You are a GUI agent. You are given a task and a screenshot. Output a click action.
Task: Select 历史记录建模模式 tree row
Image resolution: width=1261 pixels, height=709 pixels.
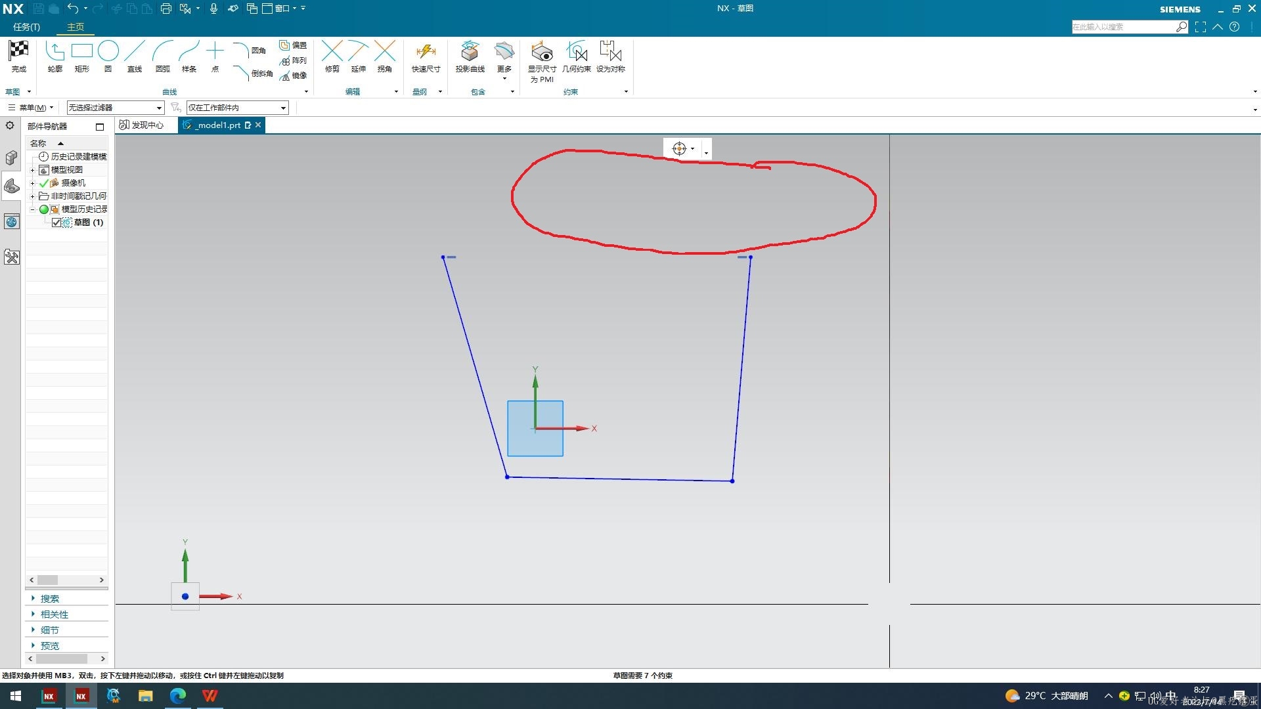72,157
